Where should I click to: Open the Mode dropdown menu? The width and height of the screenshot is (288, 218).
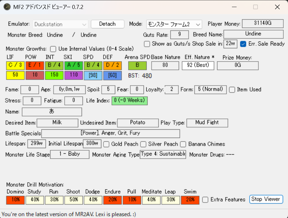click(x=173, y=24)
